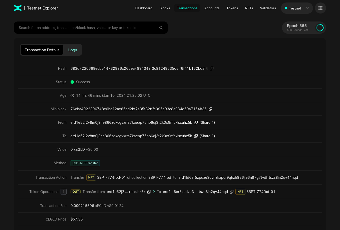Copy the token operation sender address
The width and height of the screenshot is (340, 230).
click(x=149, y=192)
